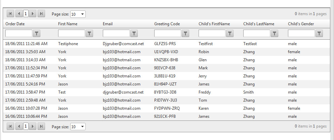Select page 1 in the top pager

[x=26, y=14]
